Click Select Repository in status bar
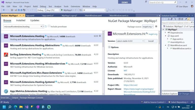195x110 pixels. [x=178, y=102]
